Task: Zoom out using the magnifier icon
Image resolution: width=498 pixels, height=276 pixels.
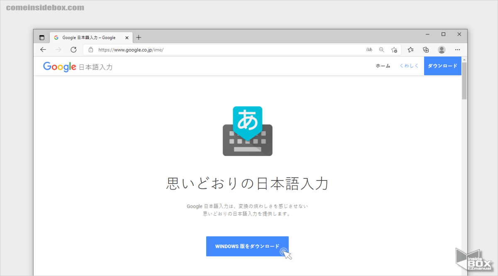Action: pos(381,49)
